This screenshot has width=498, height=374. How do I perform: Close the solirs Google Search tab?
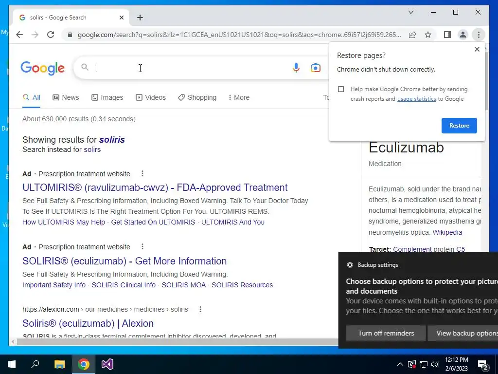pos(121,18)
